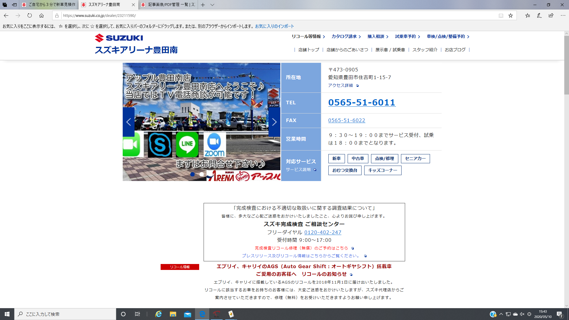Image resolution: width=569 pixels, height=320 pixels.
Task: Open Mail app from taskbar
Action: pos(188,314)
